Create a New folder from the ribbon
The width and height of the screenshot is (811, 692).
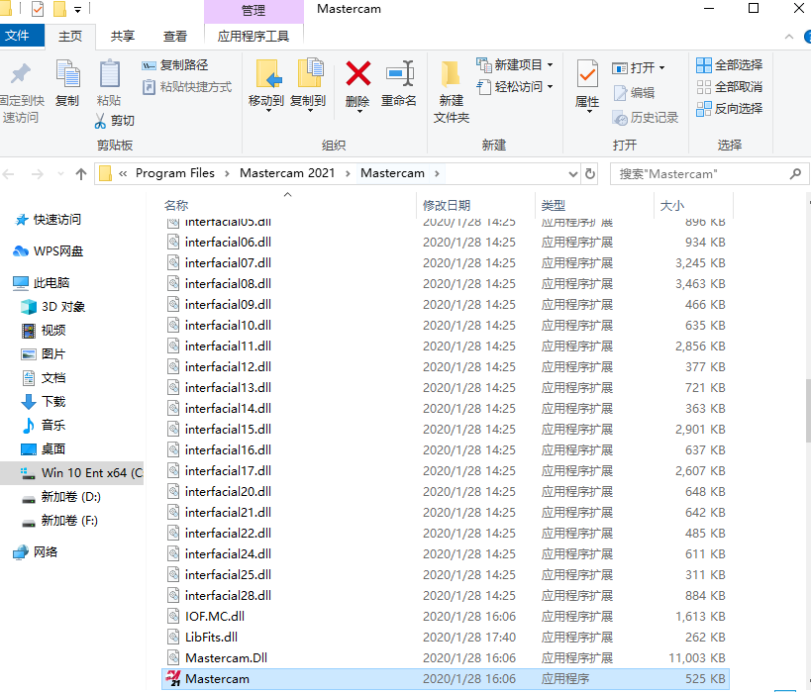tap(451, 92)
